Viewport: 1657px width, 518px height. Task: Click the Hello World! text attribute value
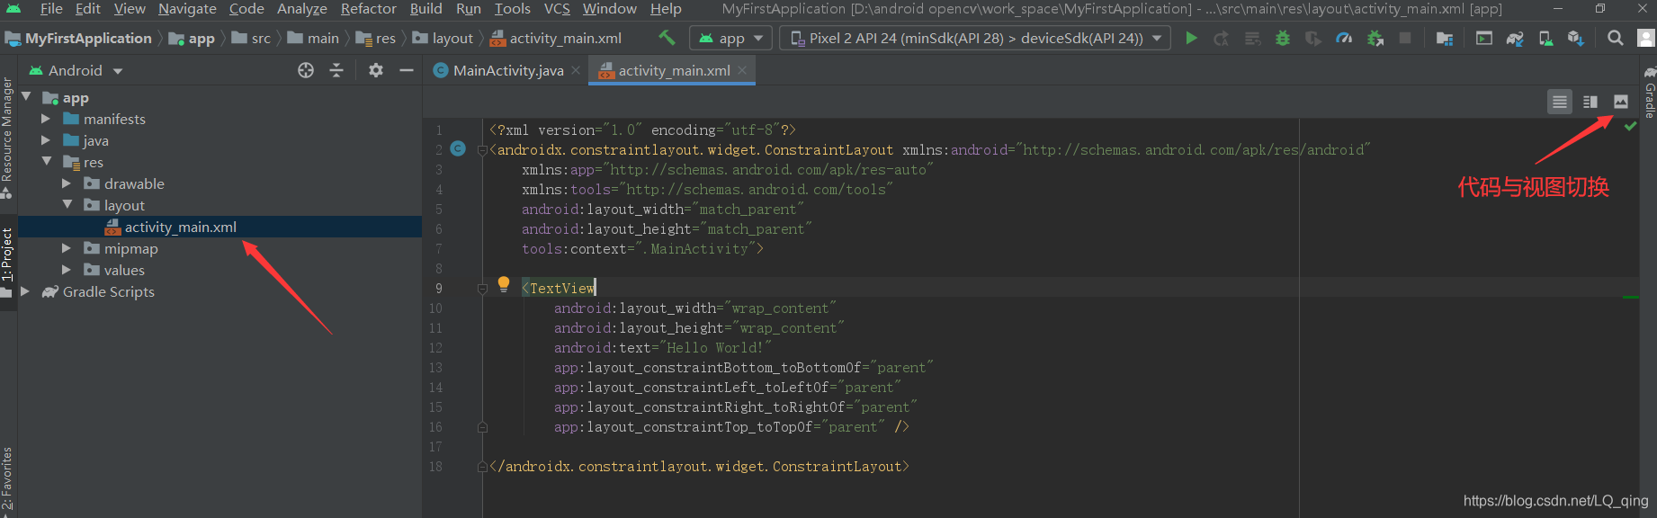(x=715, y=347)
